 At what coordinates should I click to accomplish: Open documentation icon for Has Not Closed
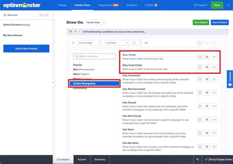click(x=200, y=120)
